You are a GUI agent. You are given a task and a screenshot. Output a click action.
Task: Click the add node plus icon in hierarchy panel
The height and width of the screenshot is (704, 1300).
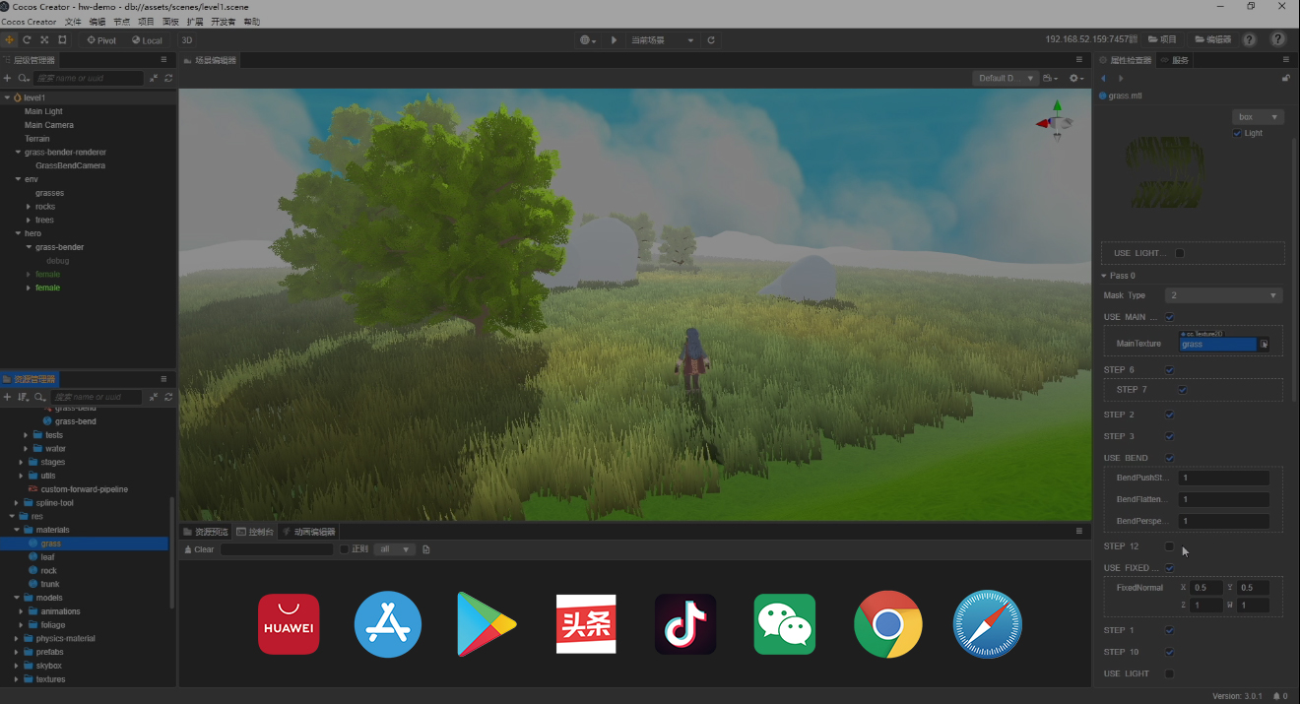(x=8, y=78)
